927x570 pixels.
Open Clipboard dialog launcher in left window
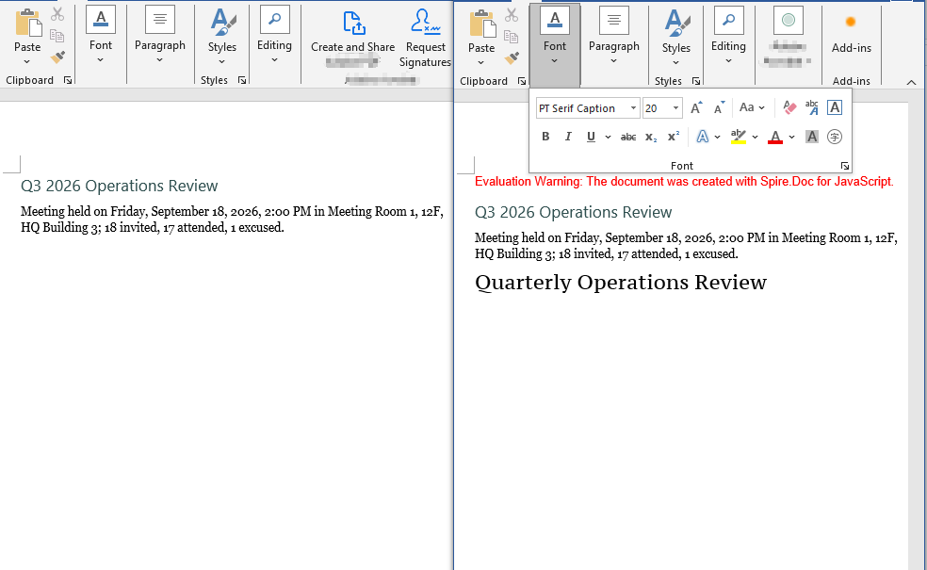click(x=68, y=80)
